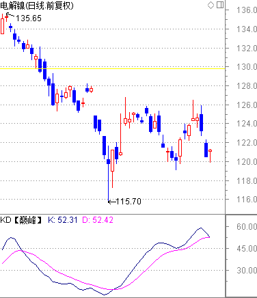The image size is (257, 298).
Task: Click the D: 52.42 value
Action: click(98, 220)
